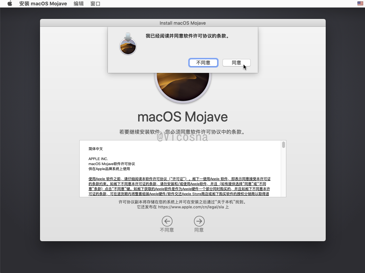Click the 供在Apple品牌系统上使用 line
This screenshot has width=365, height=273.
point(109,169)
